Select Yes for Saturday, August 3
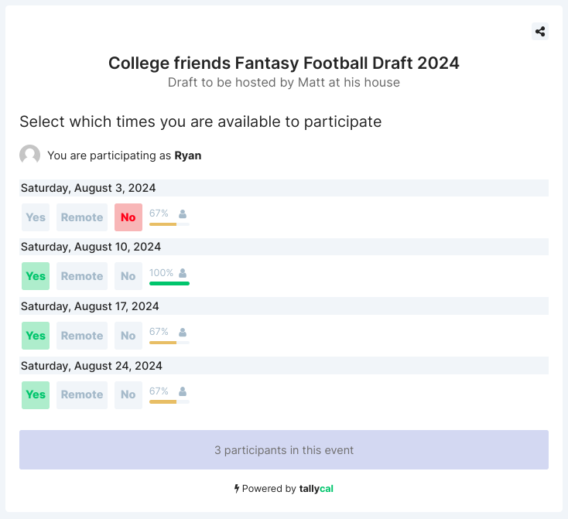Screen dimensions: 568x519 point(36,217)
